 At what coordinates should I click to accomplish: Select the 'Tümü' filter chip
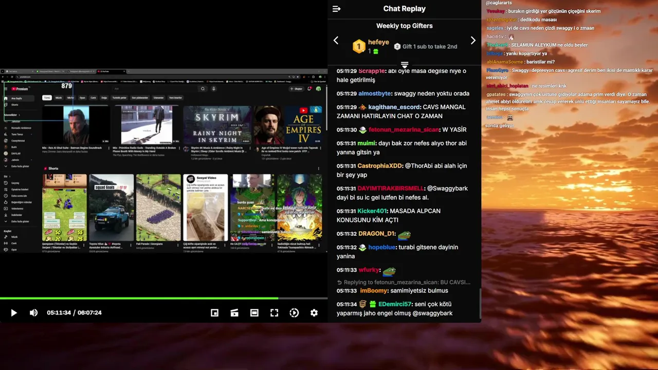(47, 98)
